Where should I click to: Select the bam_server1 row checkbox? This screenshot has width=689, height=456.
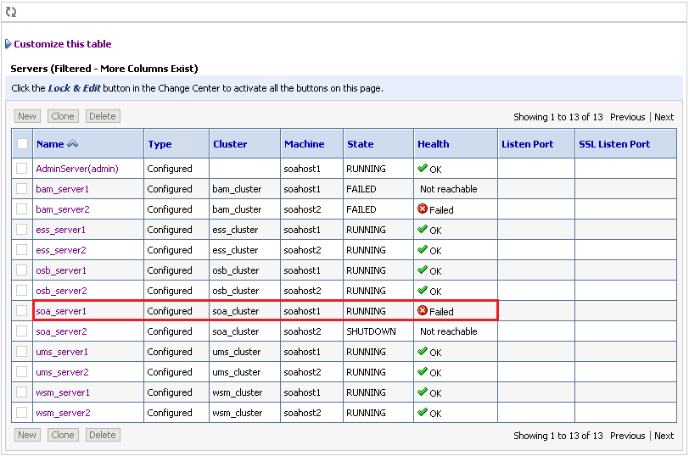[22, 189]
